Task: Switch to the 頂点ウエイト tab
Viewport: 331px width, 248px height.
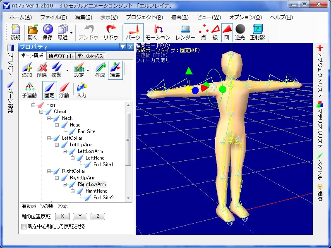Action: [x=60, y=56]
